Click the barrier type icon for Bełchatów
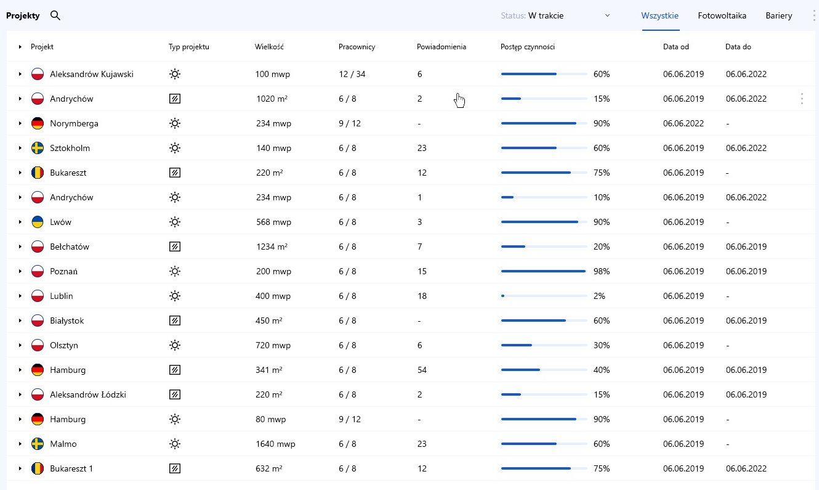Screen dimensions: 819x490 click(175, 247)
